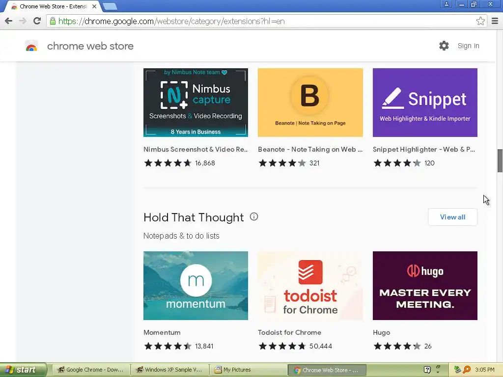Viewport: 503px width, 377px height.
Task: Click the green padlock in the address bar
Action: (x=53, y=21)
